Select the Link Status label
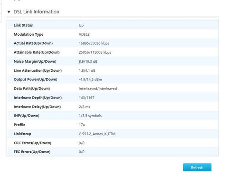Image resolution: width=228 pixels, height=177 pixels. (23, 25)
